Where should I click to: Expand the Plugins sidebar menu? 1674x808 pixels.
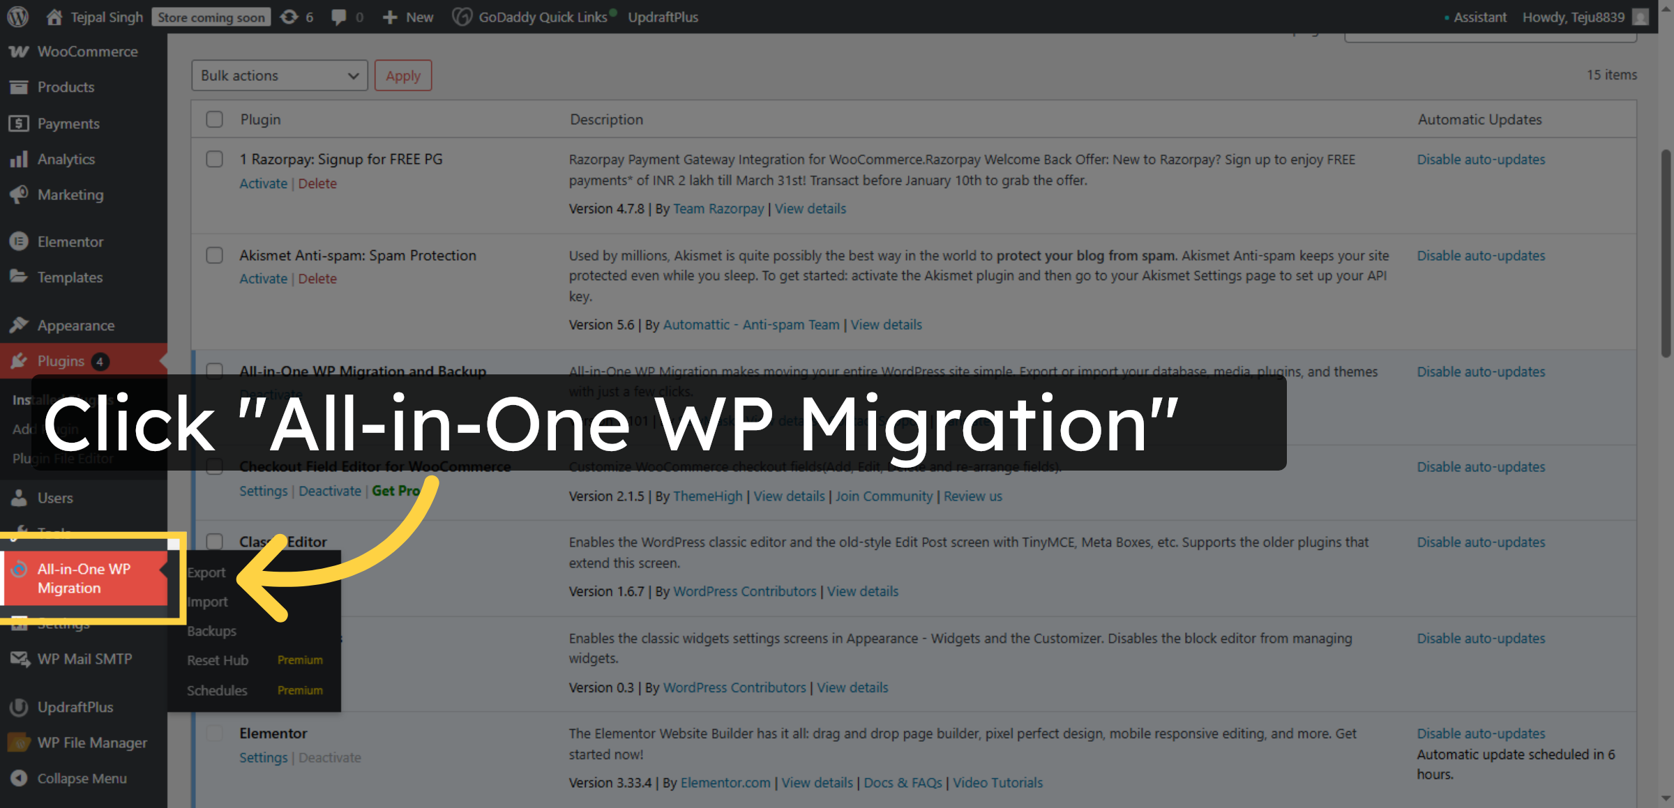[62, 361]
